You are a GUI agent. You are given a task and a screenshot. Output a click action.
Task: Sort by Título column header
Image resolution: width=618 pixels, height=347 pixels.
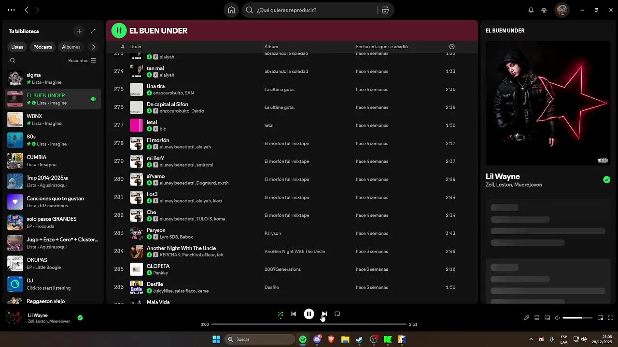[135, 47]
